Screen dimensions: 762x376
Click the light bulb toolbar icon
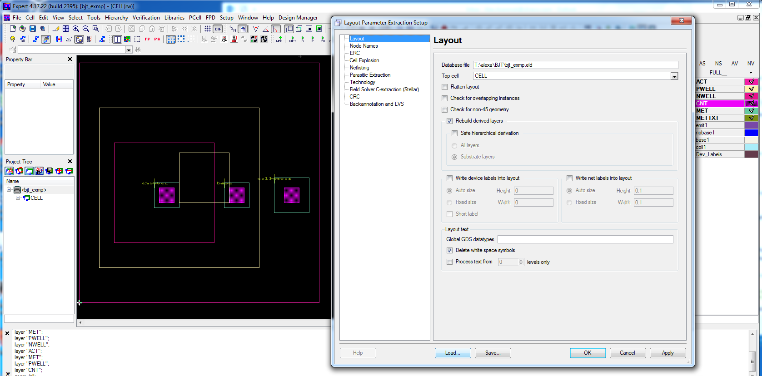pyautogui.click(x=13, y=40)
